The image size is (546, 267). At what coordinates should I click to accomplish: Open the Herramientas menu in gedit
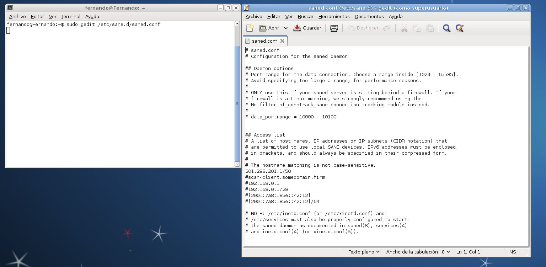point(334,16)
